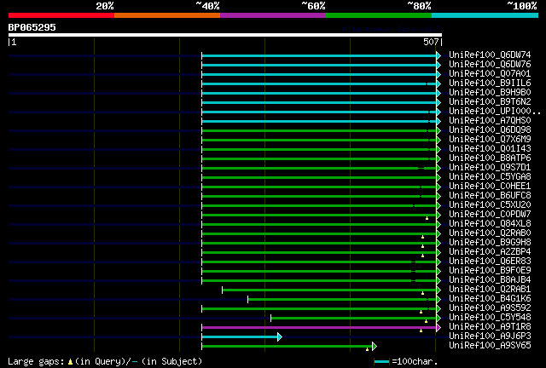Select the UniRef100_Q9S7D1 entry label
Screen dimensions: 546x368
[490, 167]
